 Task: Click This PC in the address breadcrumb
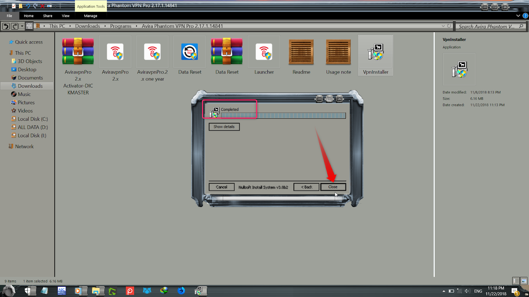(57, 26)
